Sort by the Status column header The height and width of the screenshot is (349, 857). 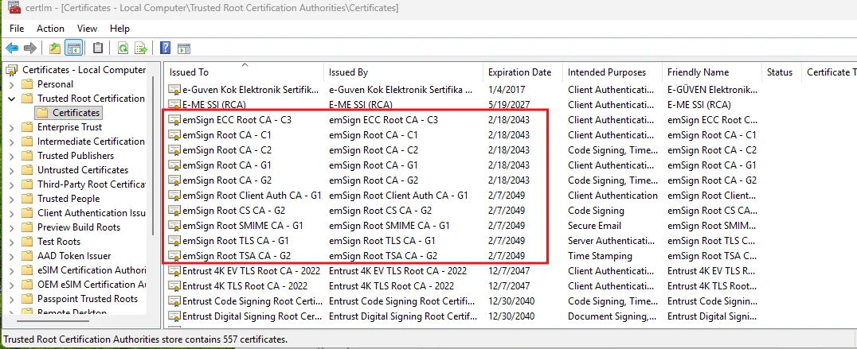(781, 72)
